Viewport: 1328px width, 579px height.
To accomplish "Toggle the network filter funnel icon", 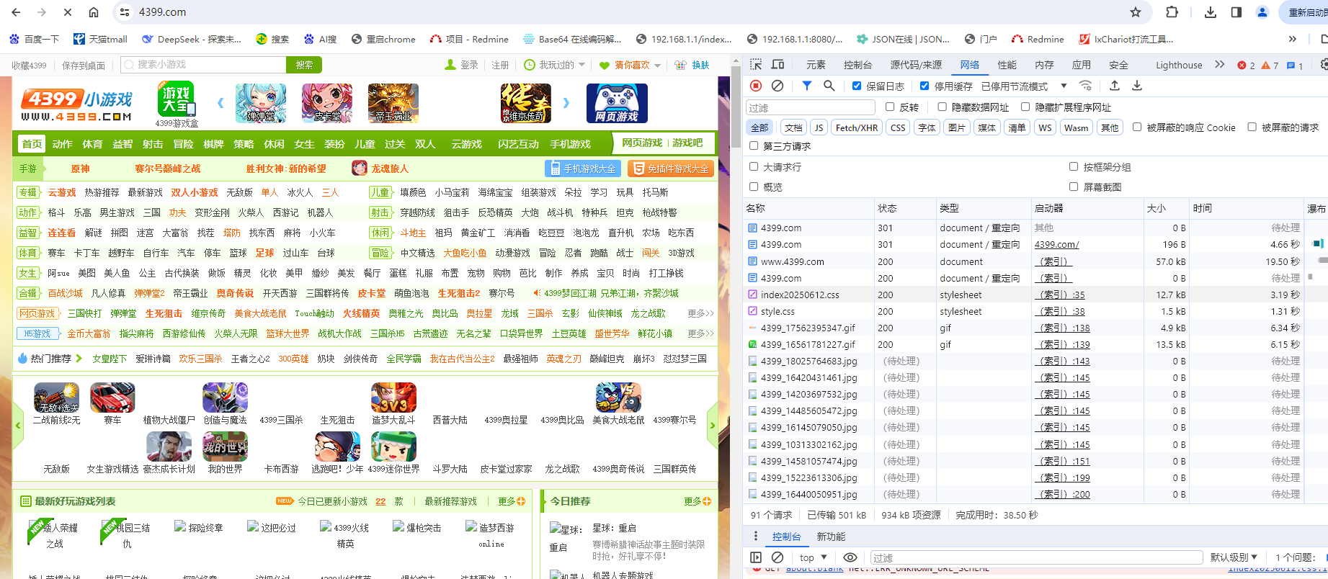I will pyautogui.click(x=807, y=86).
